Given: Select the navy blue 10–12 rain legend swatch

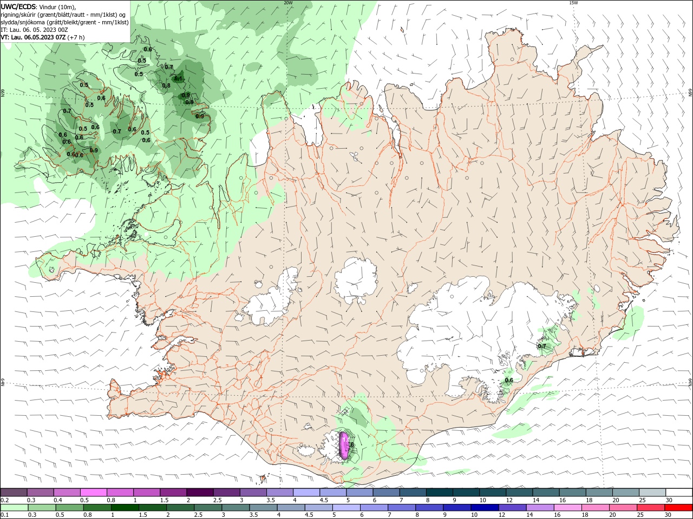Looking at the screenshot, I should 483,508.
